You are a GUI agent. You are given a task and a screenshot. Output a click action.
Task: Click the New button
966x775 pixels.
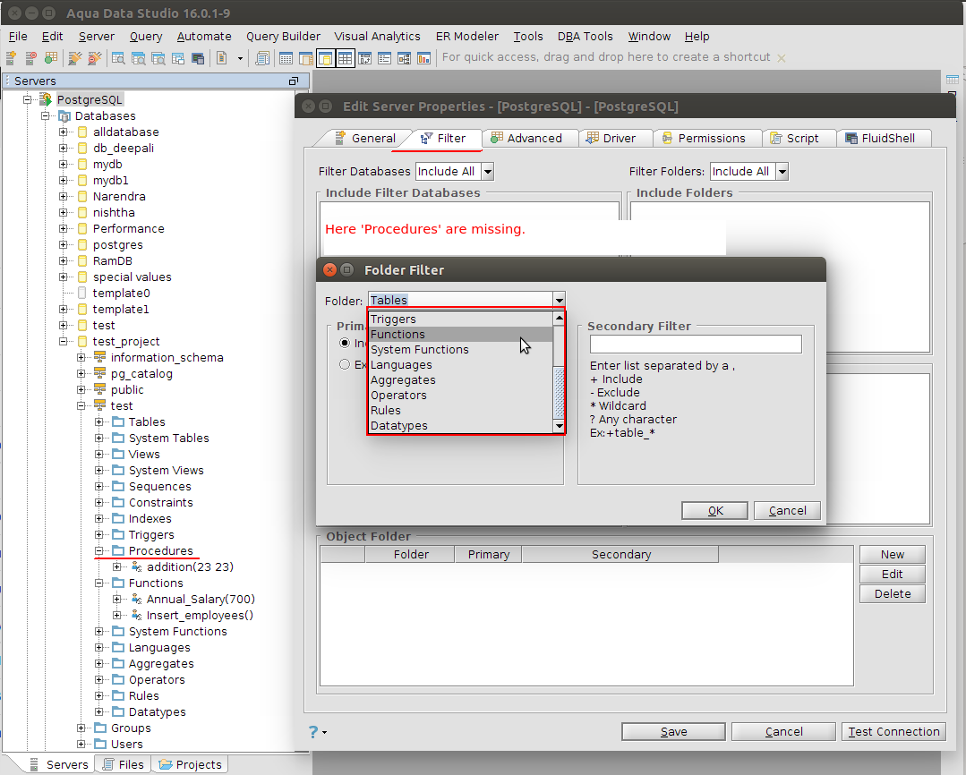pyautogui.click(x=892, y=555)
